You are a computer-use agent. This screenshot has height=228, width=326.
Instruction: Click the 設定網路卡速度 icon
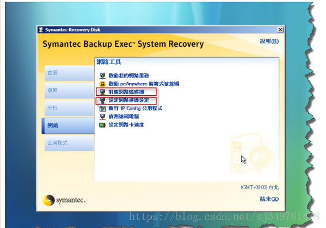(x=102, y=125)
